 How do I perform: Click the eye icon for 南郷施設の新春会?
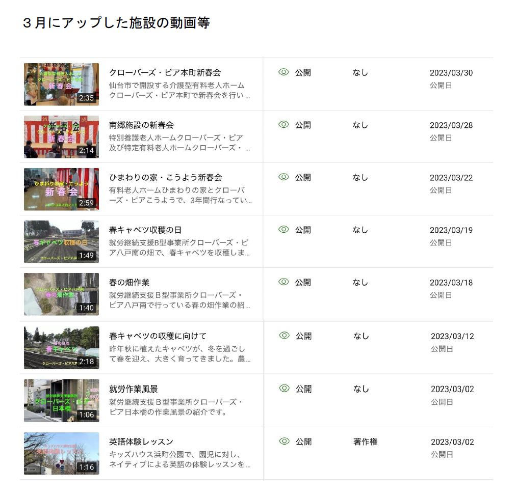click(x=283, y=125)
